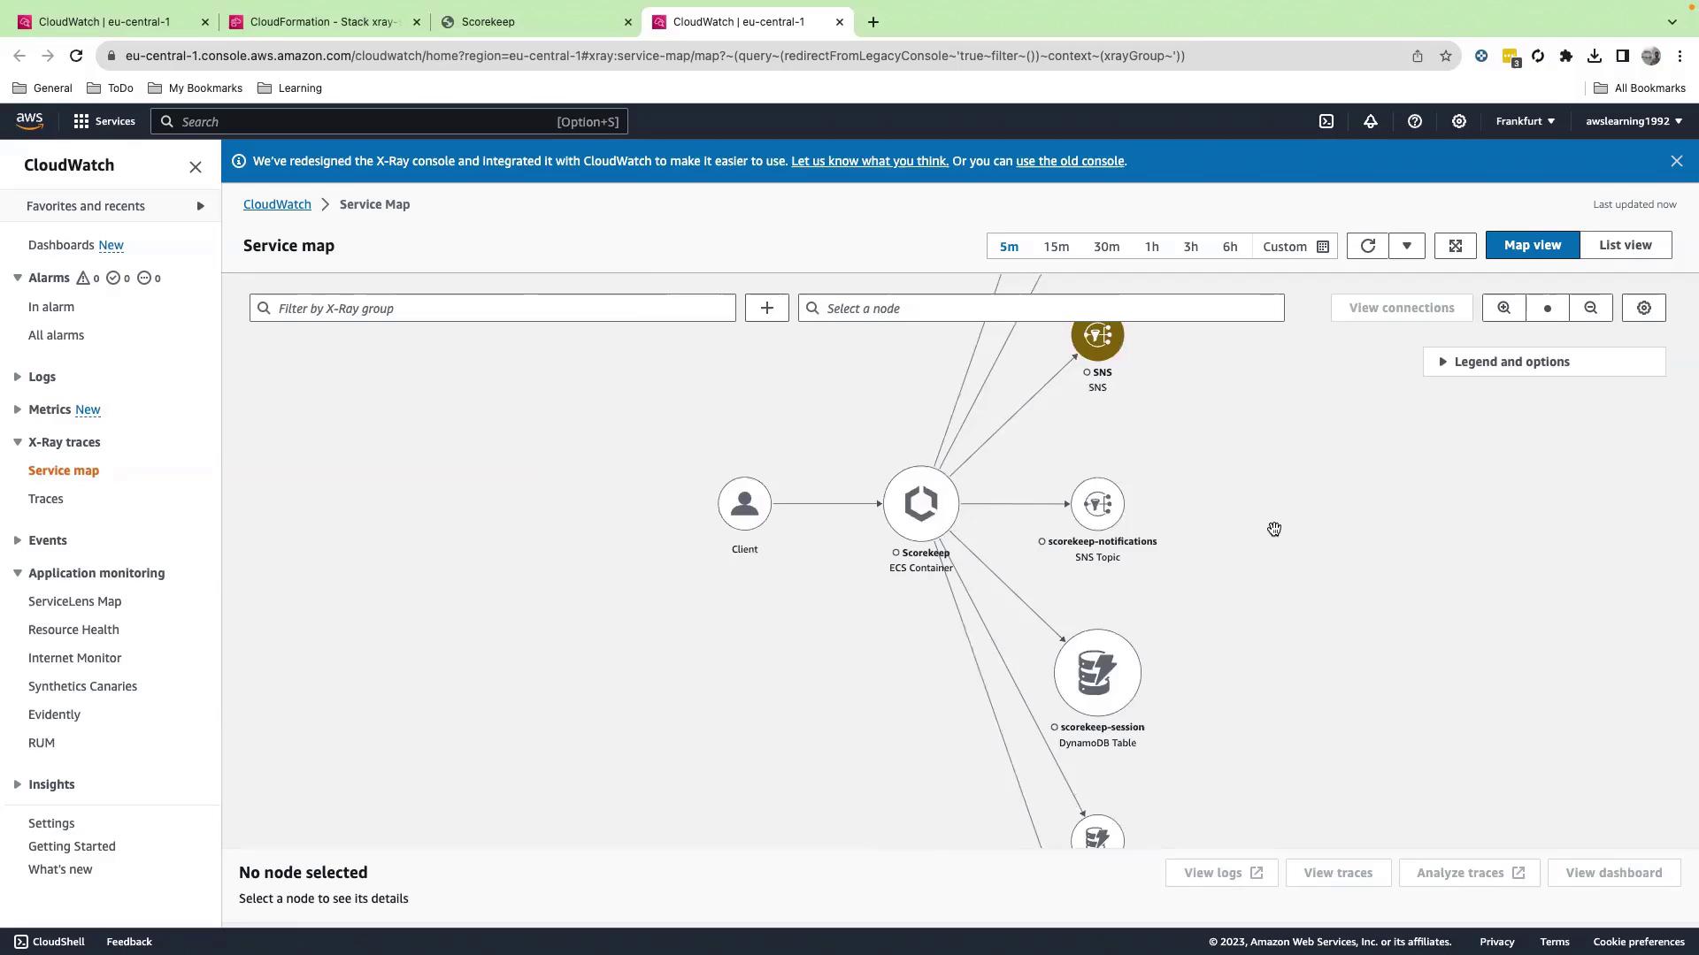Click the scorekeep-notifications SNS Topic node
The image size is (1699, 955).
point(1097,504)
